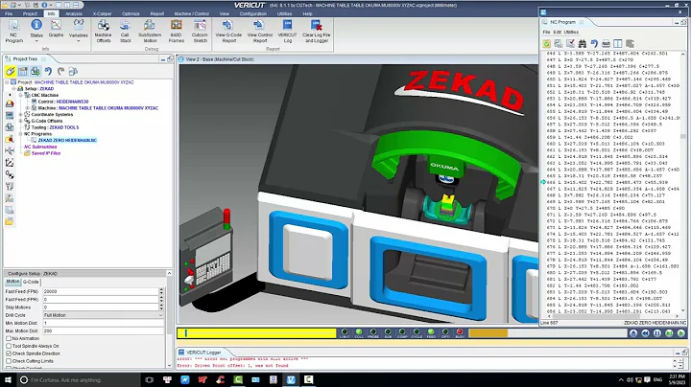Collapse the Configure Setup panel arrow
Screen dimensions: 691x387
click(x=169, y=273)
